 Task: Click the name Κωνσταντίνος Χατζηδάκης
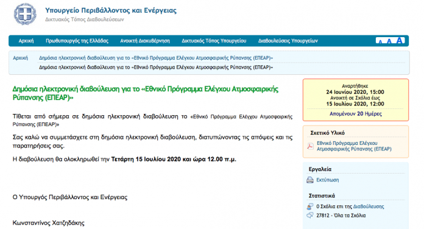tap(48, 223)
